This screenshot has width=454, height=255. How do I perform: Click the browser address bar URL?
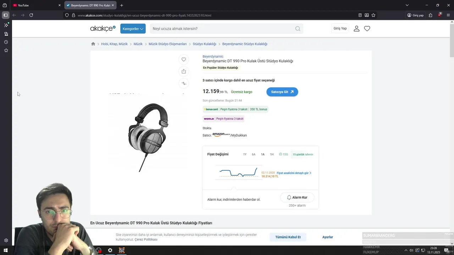point(144,15)
